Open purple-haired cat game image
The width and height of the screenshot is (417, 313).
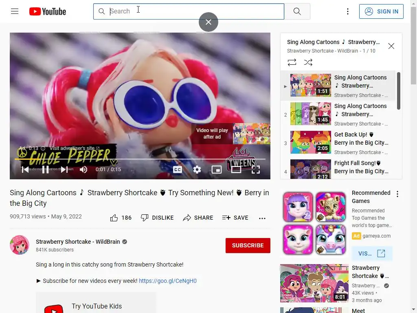coord(298,207)
